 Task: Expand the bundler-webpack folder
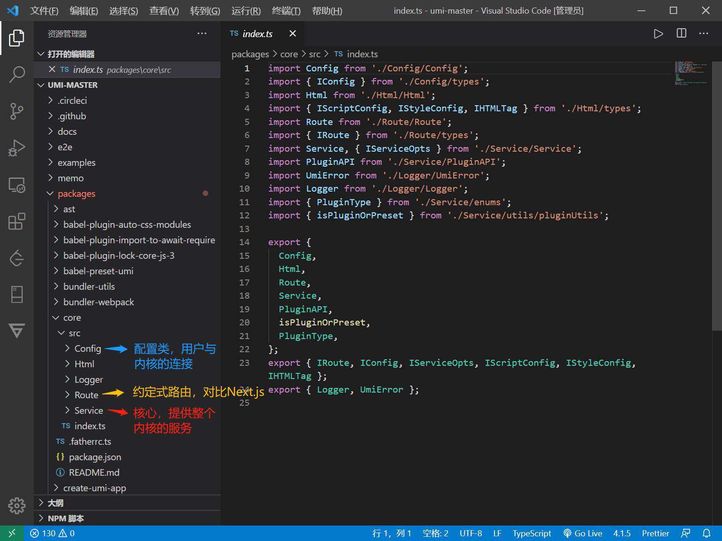coord(127,302)
